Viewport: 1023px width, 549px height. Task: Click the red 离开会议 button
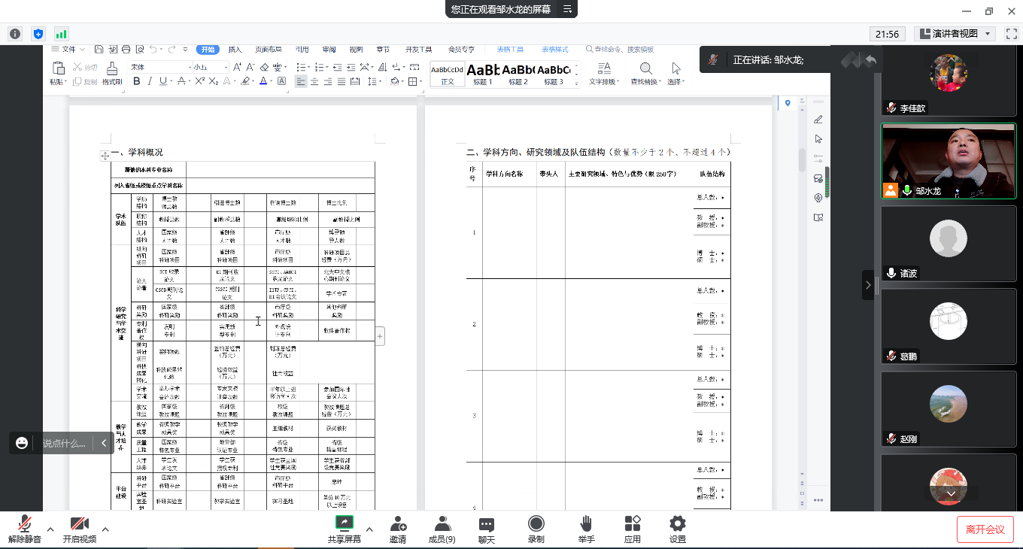coord(985,529)
